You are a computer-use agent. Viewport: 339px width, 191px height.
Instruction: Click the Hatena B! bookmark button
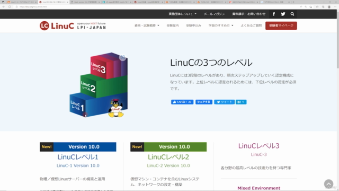click(x=241, y=102)
